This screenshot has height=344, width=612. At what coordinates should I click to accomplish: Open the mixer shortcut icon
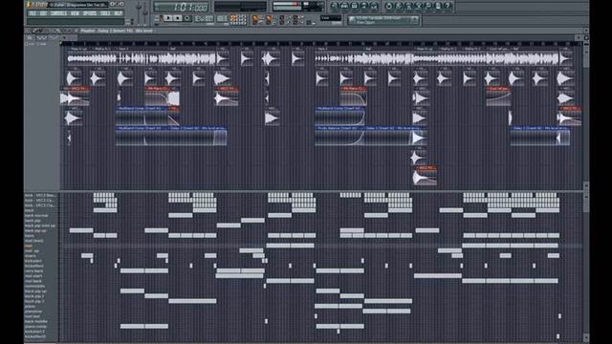pos(374,6)
